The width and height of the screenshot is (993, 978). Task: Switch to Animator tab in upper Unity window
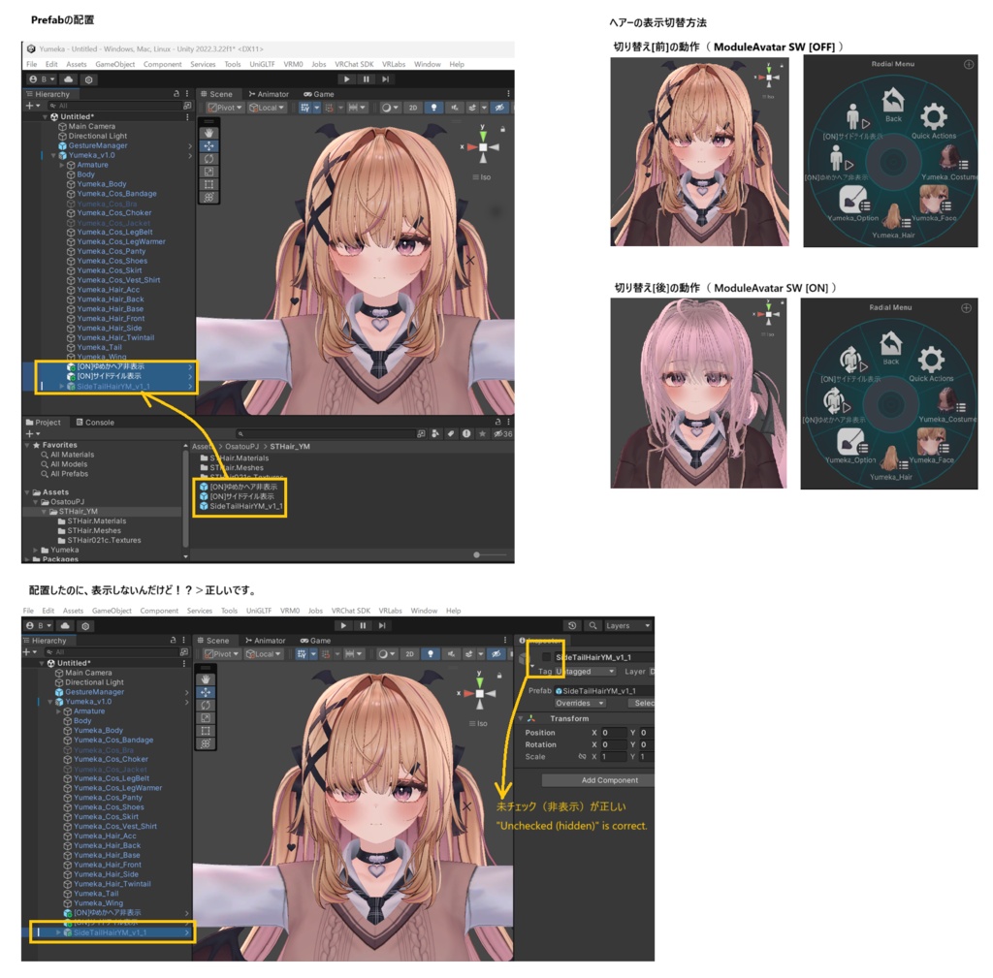pyautogui.click(x=268, y=94)
